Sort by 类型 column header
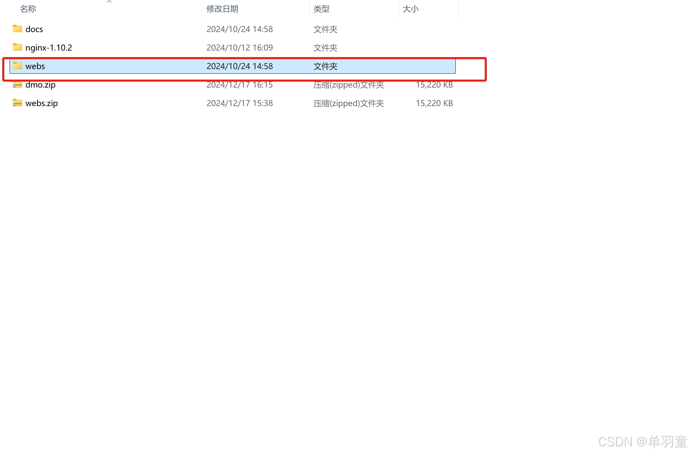689x453 pixels. (321, 9)
